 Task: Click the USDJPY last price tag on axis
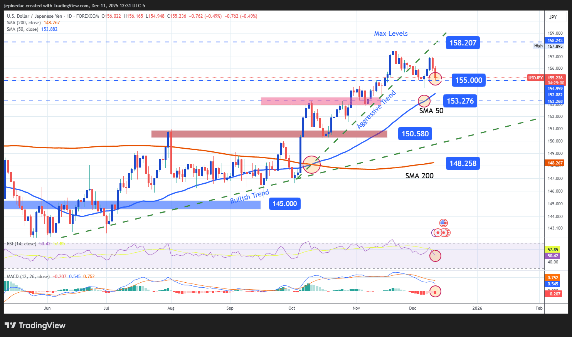click(535, 78)
